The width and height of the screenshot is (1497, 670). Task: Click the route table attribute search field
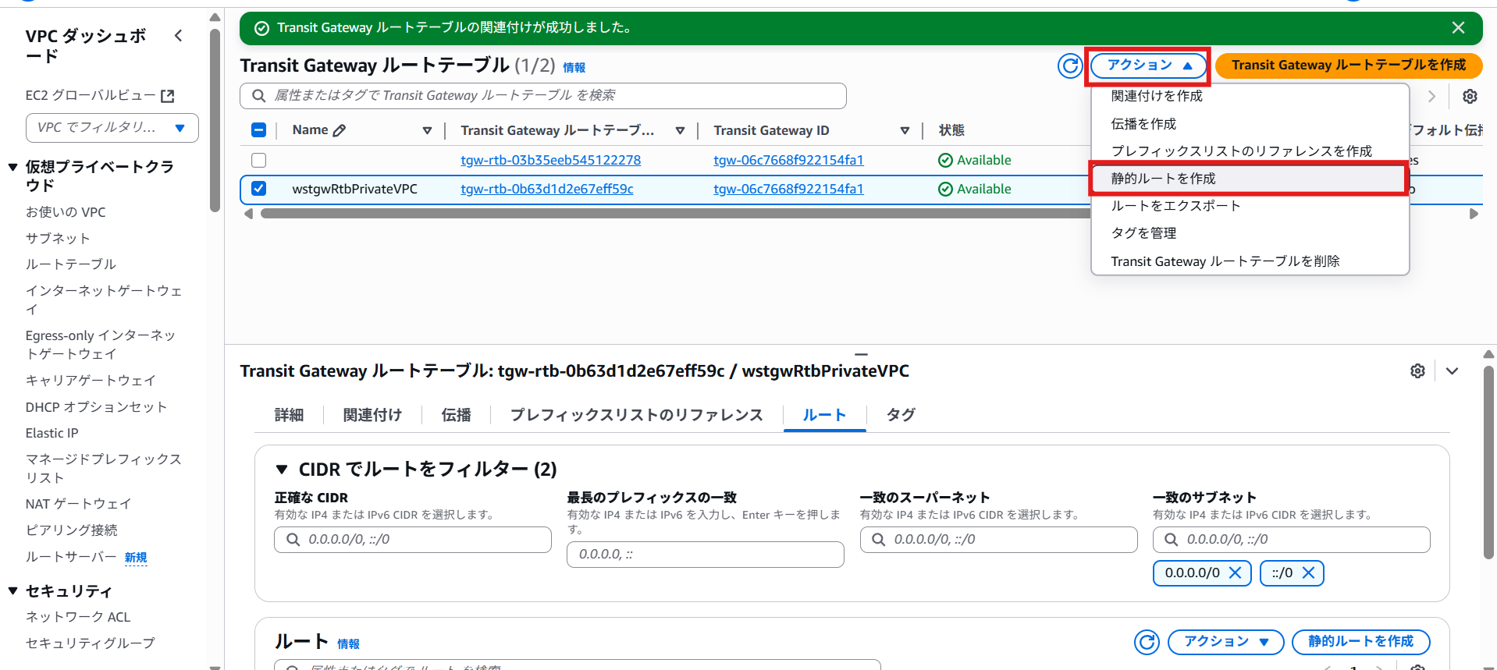[543, 96]
